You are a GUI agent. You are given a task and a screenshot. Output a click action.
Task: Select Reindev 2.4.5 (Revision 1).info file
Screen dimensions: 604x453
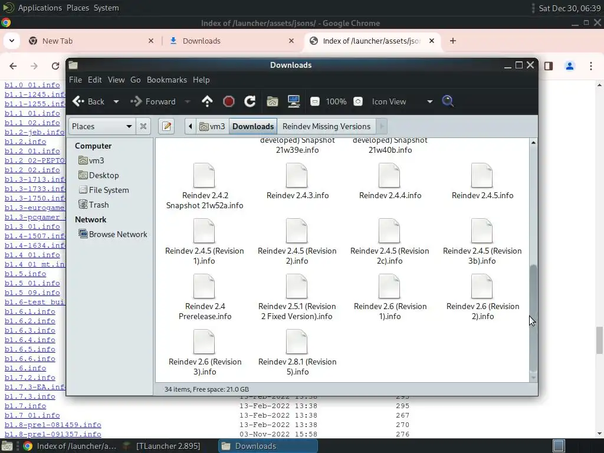[x=205, y=241]
